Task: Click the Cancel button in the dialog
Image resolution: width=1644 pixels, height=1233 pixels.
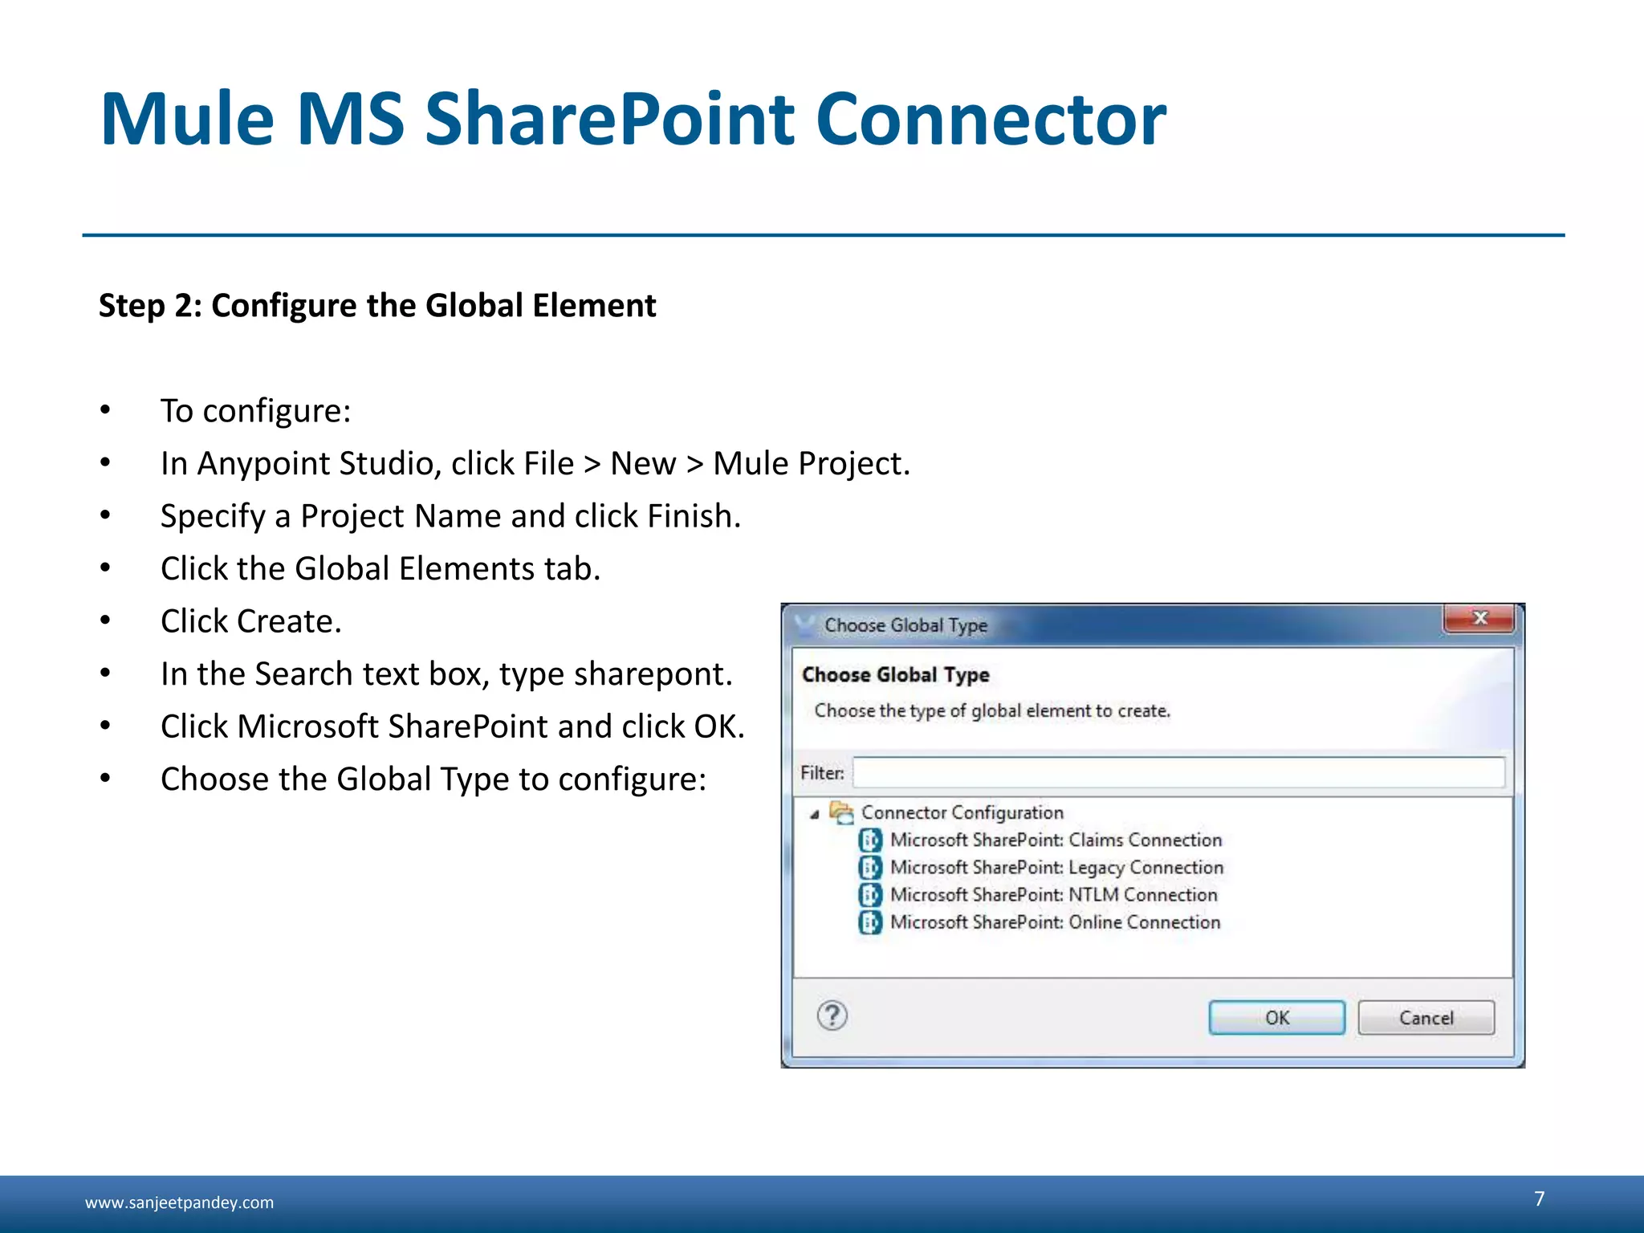Action: 1426,1017
